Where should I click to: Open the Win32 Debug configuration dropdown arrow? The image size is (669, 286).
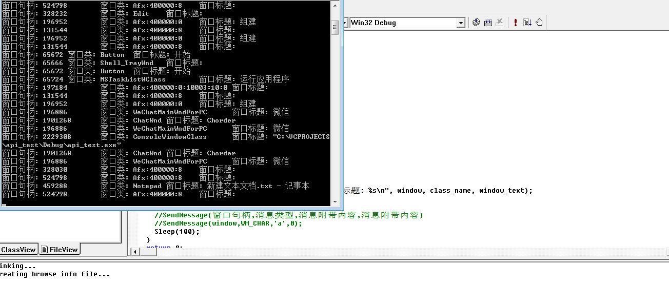tap(460, 23)
